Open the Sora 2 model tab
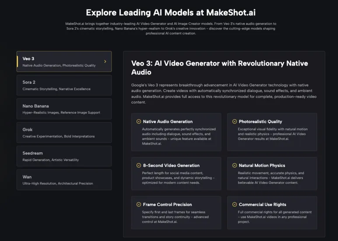 (64, 85)
